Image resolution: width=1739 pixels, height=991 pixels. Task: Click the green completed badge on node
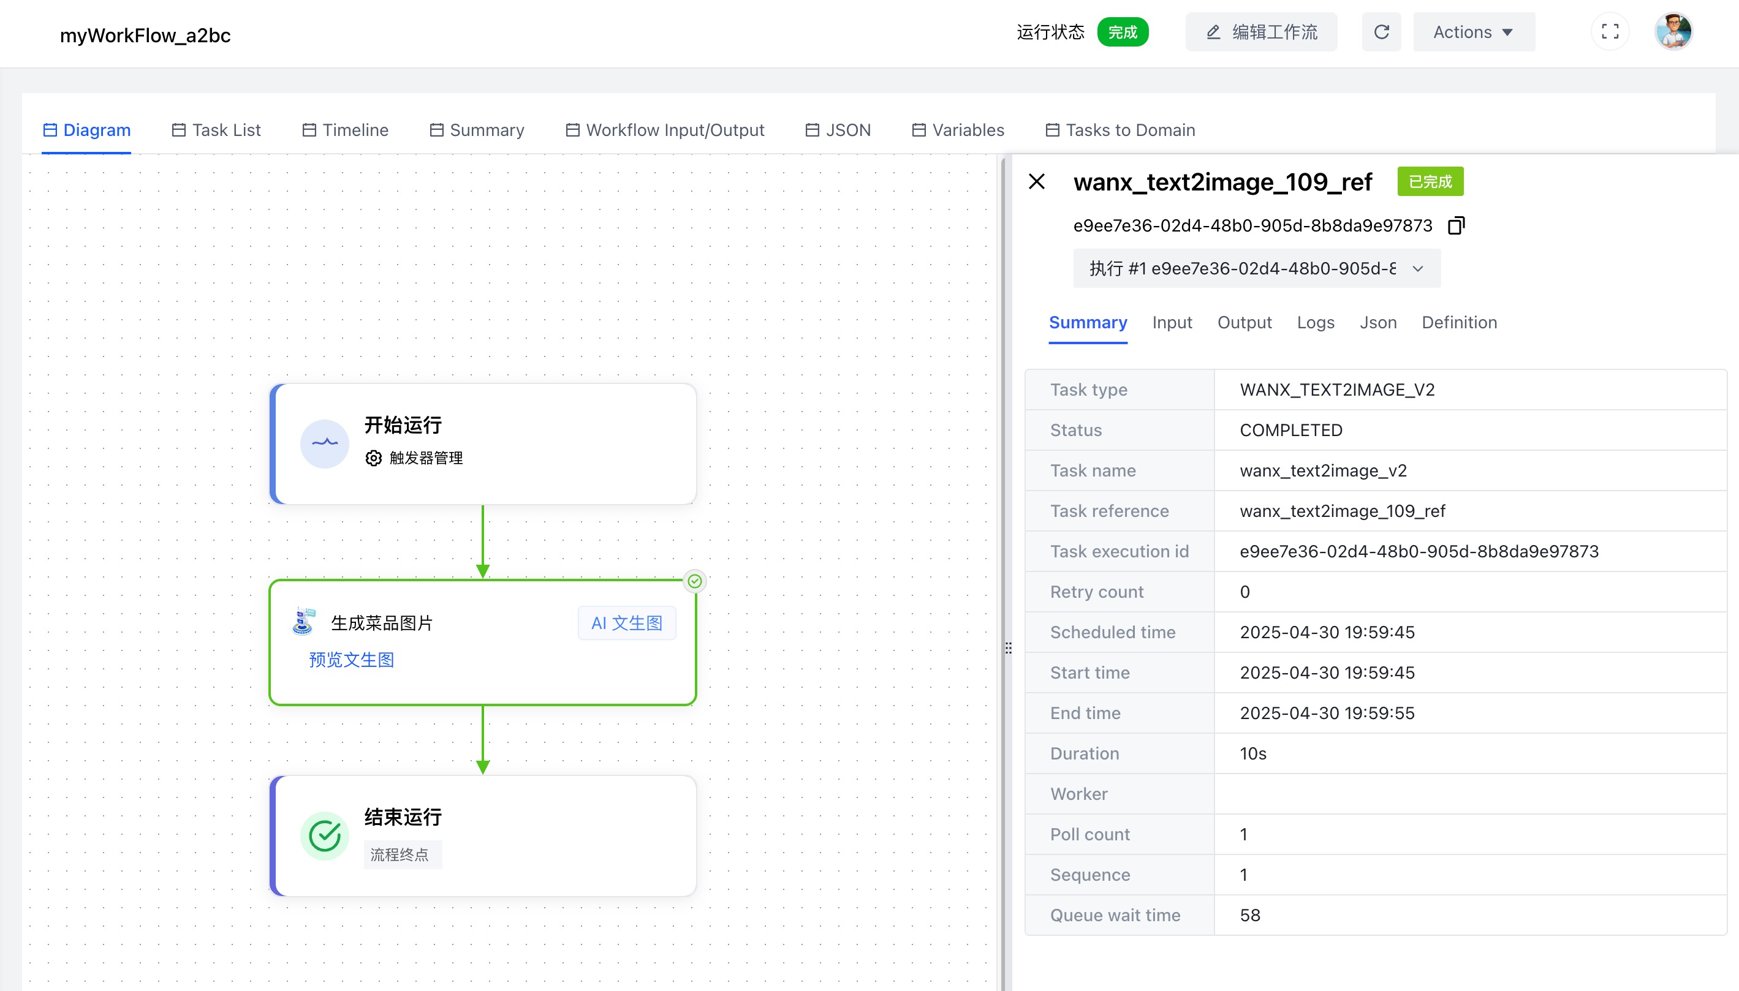pos(694,581)
